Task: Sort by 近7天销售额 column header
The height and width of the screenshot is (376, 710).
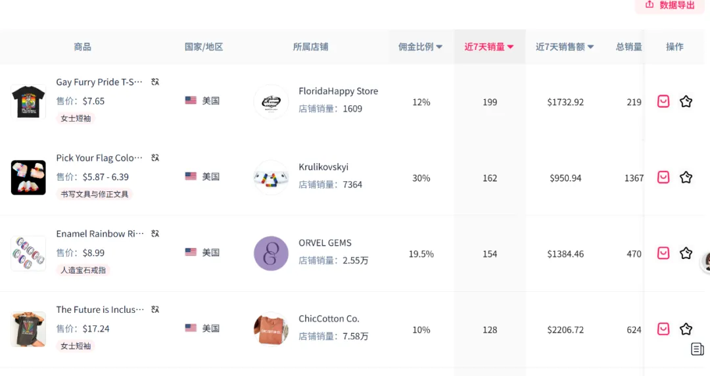Action: tap(565, 47)
